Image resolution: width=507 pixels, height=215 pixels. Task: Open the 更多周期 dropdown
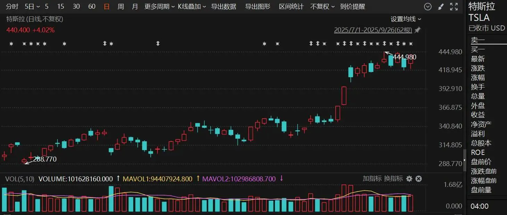coord(159,7)
